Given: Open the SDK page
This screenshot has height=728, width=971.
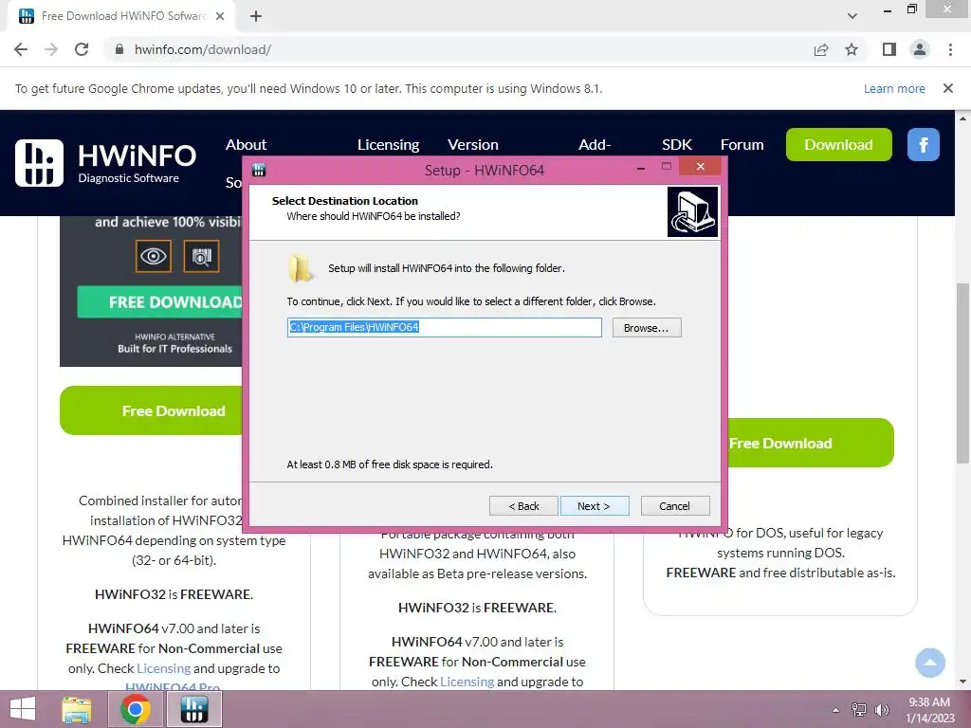Looking at the screenshot, I should pyautogui.click(x=677, y=144).
